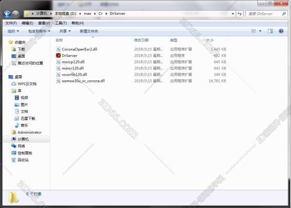The height and width of the screenshot is (208, 291).
Task: Click the refresh button beside address bar
Action: pyautogui.click(x=240, y=14)
